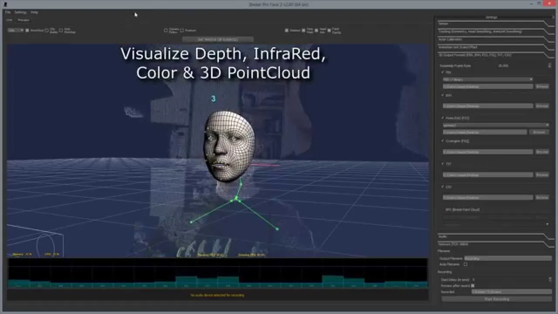Click the tracked 3D face mesh

point(229,146)
